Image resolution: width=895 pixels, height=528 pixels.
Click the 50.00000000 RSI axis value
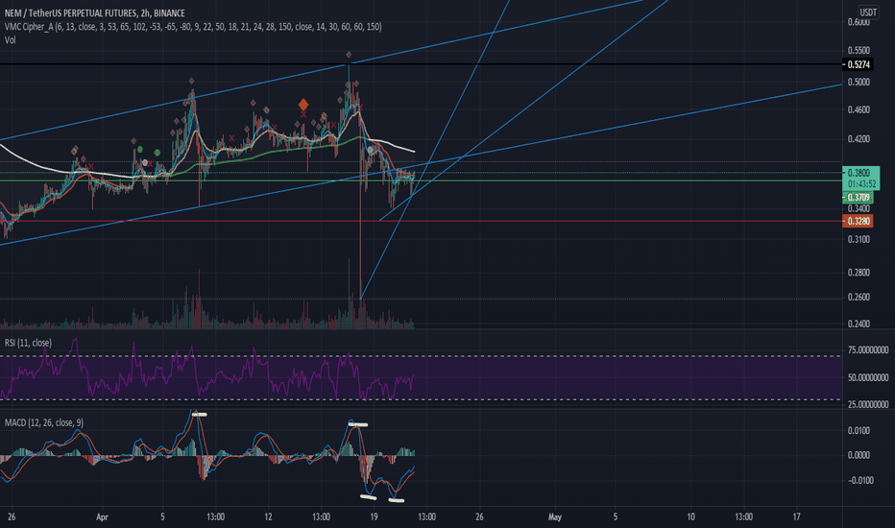pyautogui.click(x=868, y=377)
